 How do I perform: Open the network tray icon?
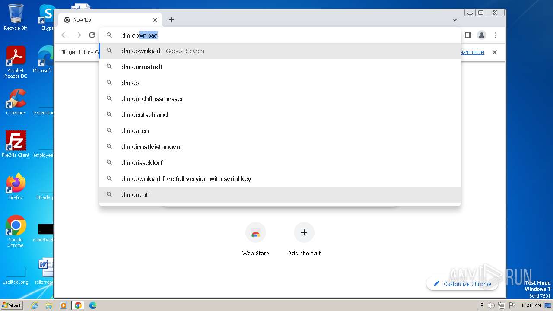(x=502, y=305)
